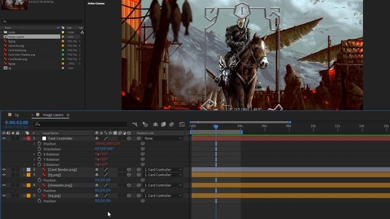390x219 pixels.
Task: Hide the character.png layer eye icon
Action: click(x=4, y=185)
